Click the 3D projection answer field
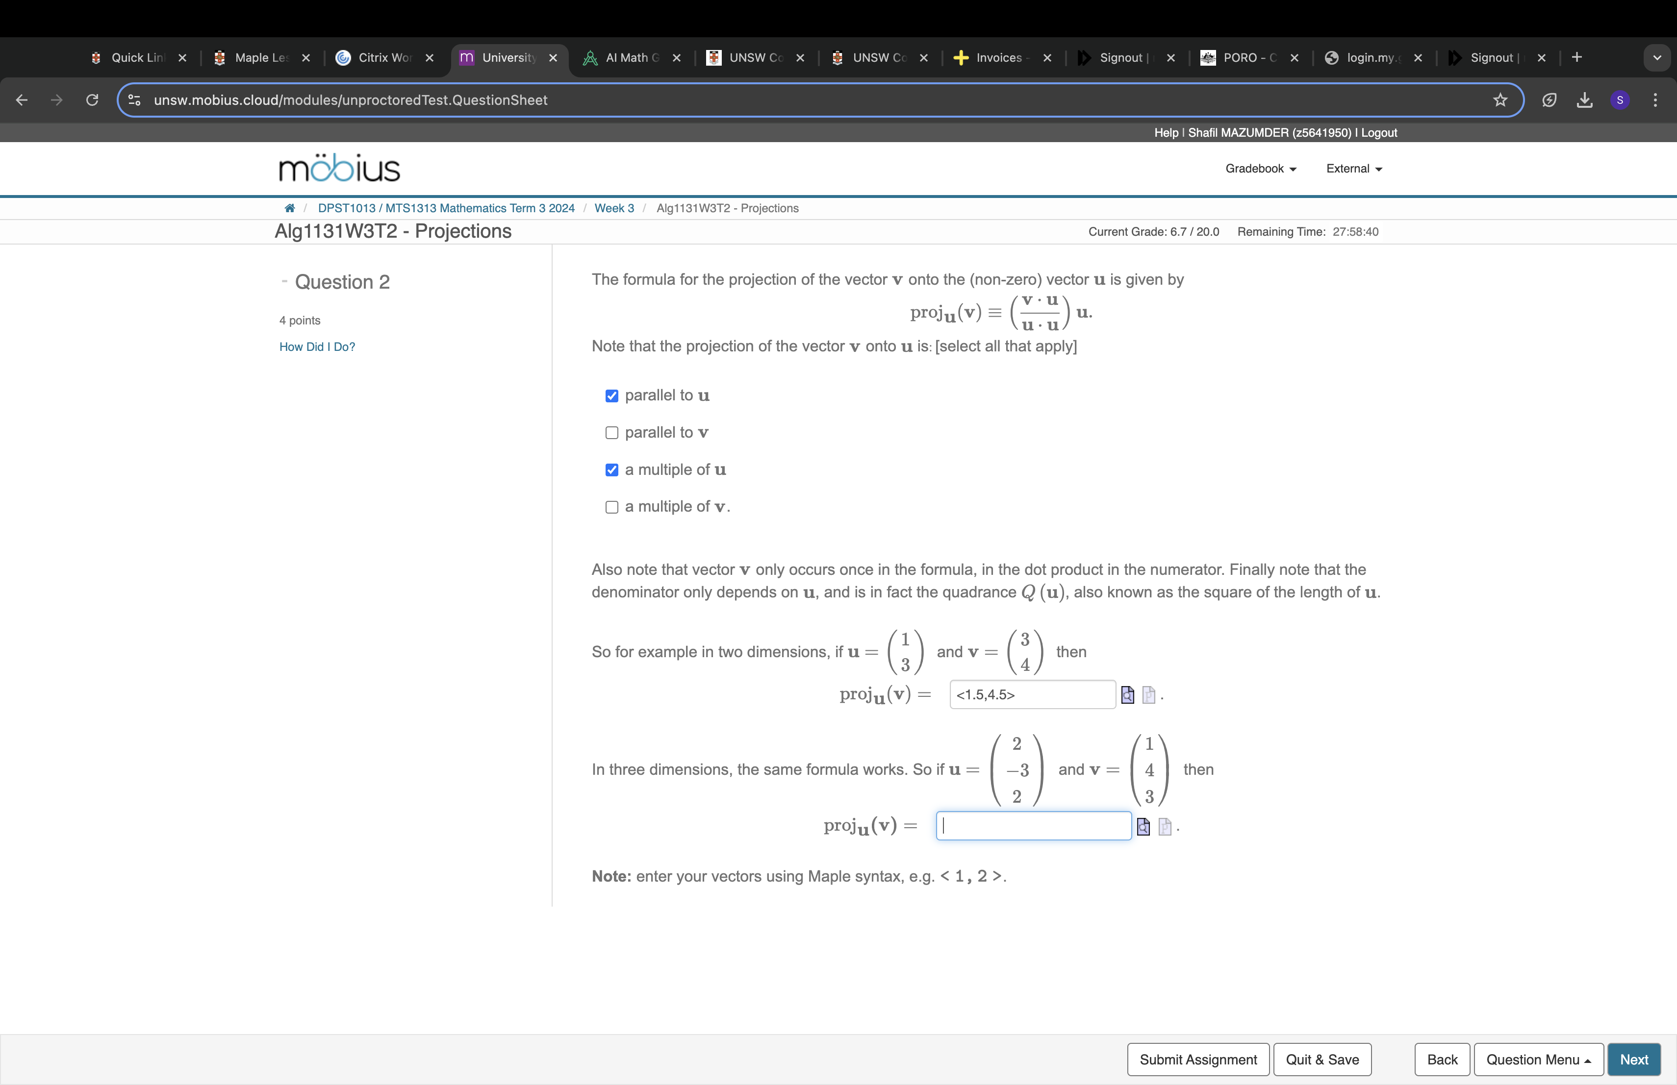The height and width of the screenshot is (1085, 1677). 1033,826
